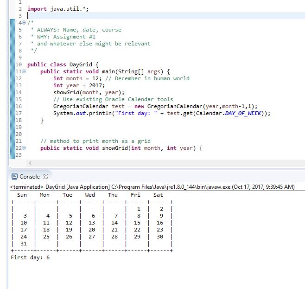Click the comment 'Use existing Oracle Calendar tools'
The width and height of the screenshot is (305, 289).
click(x=113, y=99)
